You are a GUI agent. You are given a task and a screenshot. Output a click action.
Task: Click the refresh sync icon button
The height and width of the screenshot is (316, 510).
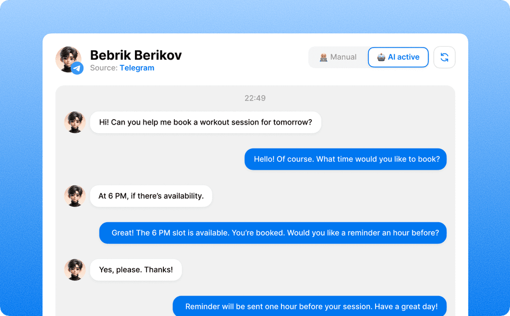(x=444, y=57)
